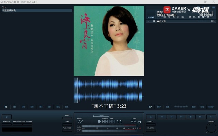Click the elapsed time display 00:00:11
Image resolution: width=218 pixels, height=136 pixels.
pos(112,122)
